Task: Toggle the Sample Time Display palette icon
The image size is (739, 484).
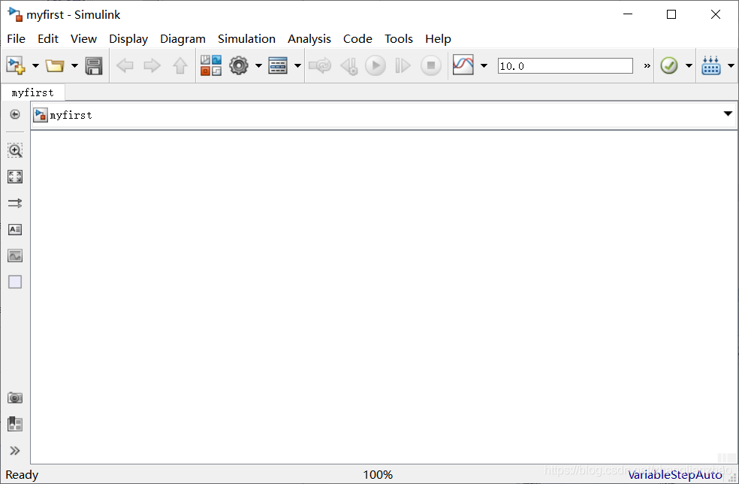Action: [x=15, y=204]
